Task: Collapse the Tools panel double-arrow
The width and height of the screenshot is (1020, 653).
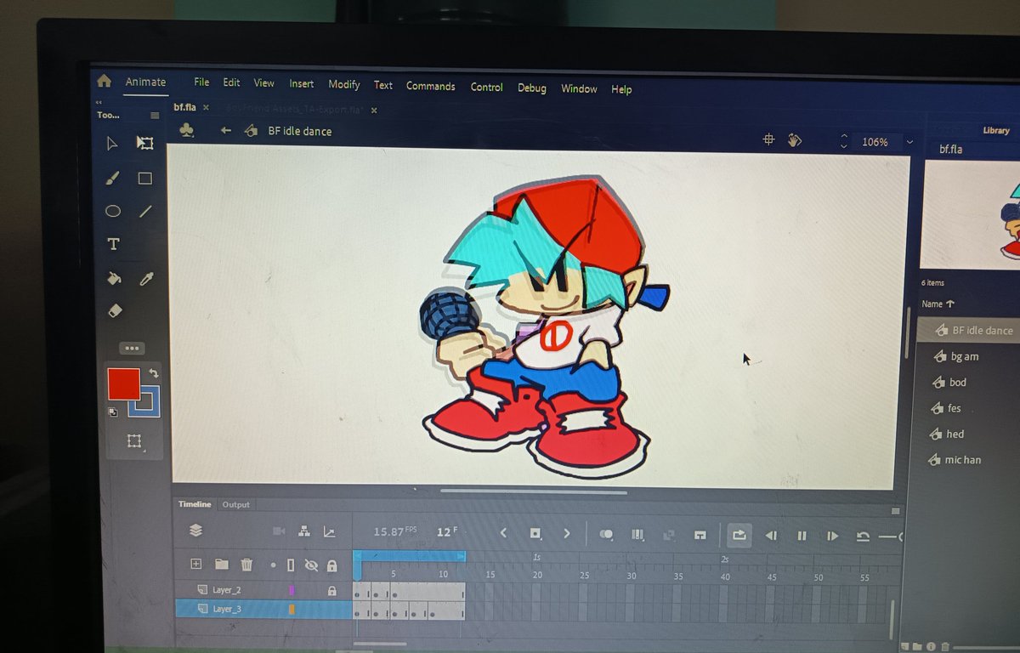Action: 99,102
